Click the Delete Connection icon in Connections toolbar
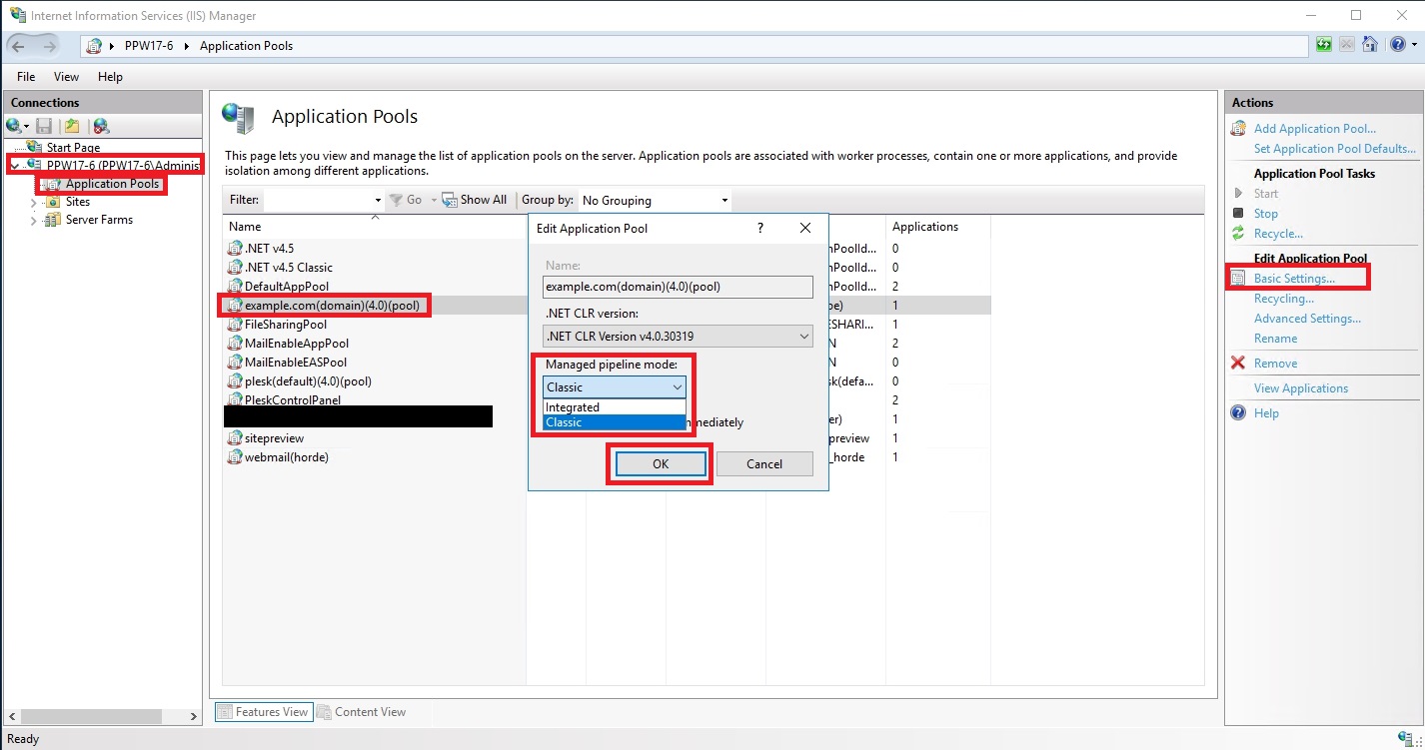The image size is (1425, 750). click(x=100, y=126)
